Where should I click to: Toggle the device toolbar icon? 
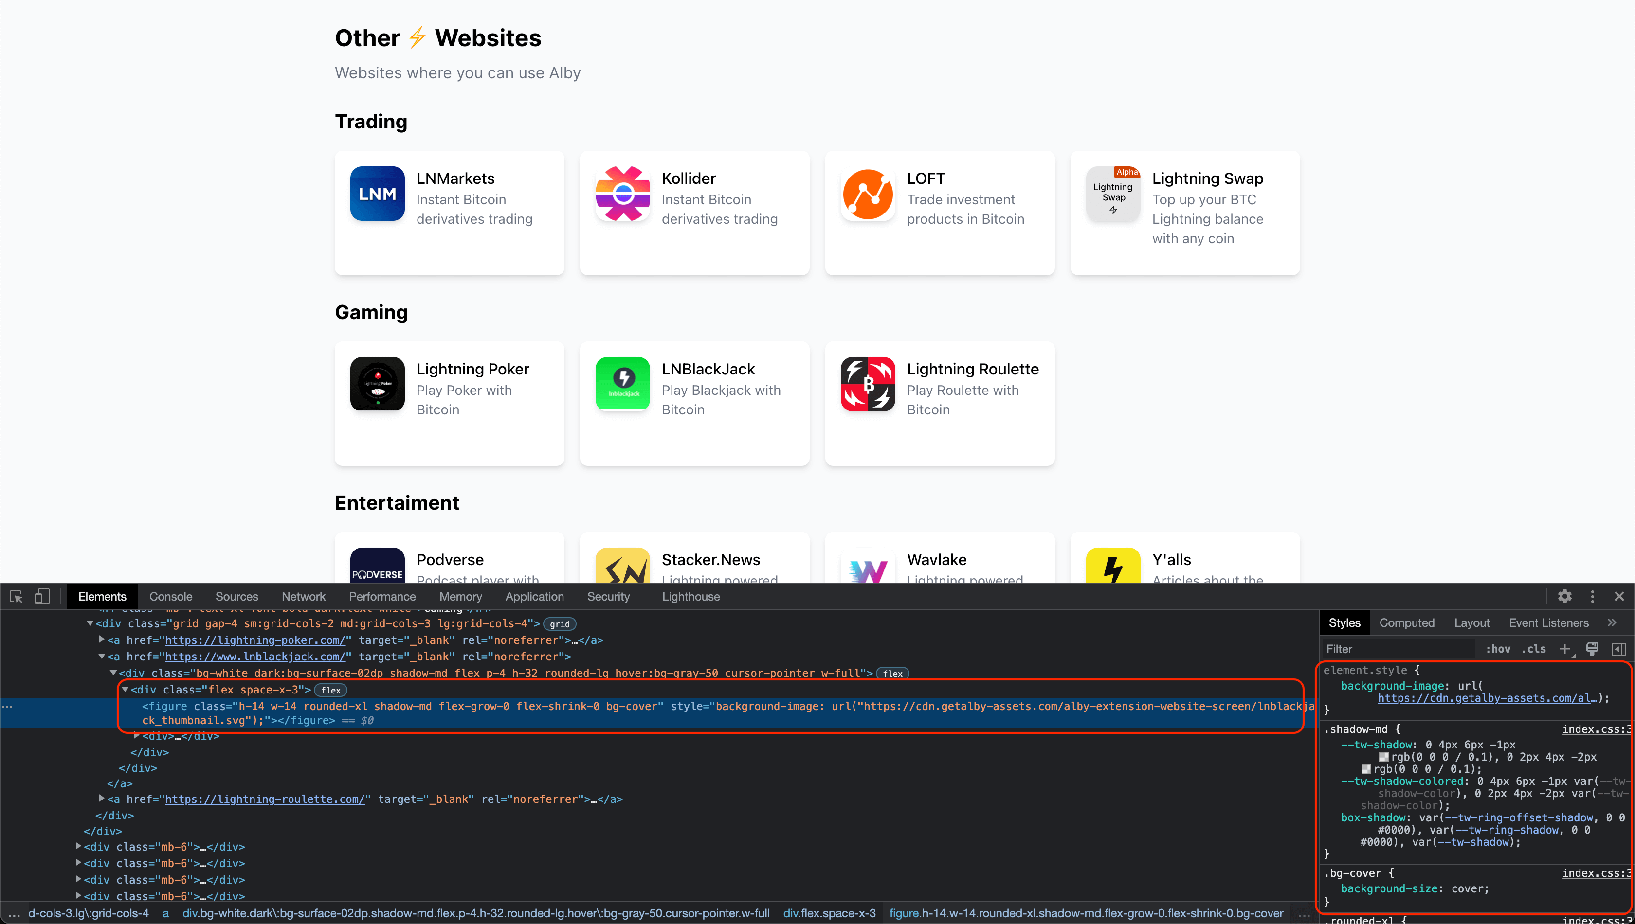click(42, 597)
